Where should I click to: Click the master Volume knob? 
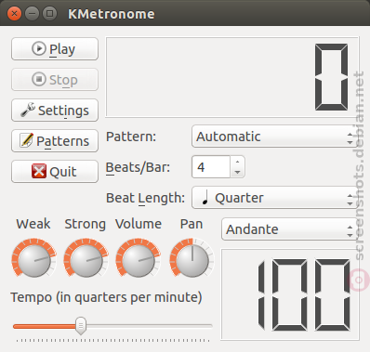point(139,257)
